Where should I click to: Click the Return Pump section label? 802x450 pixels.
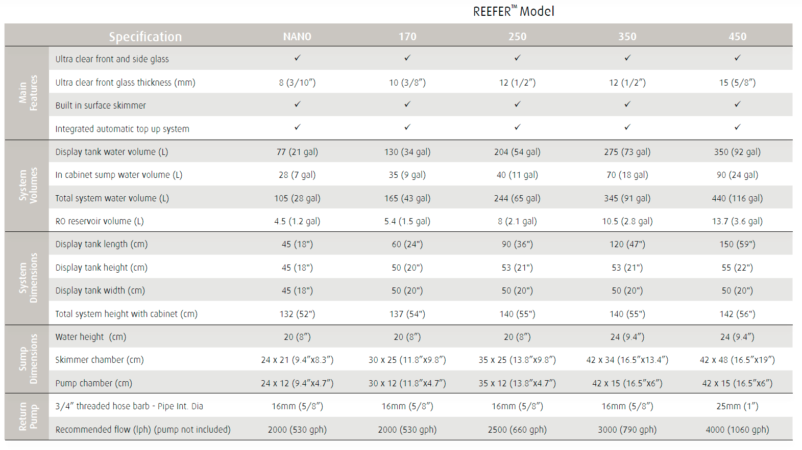[28, 416]
